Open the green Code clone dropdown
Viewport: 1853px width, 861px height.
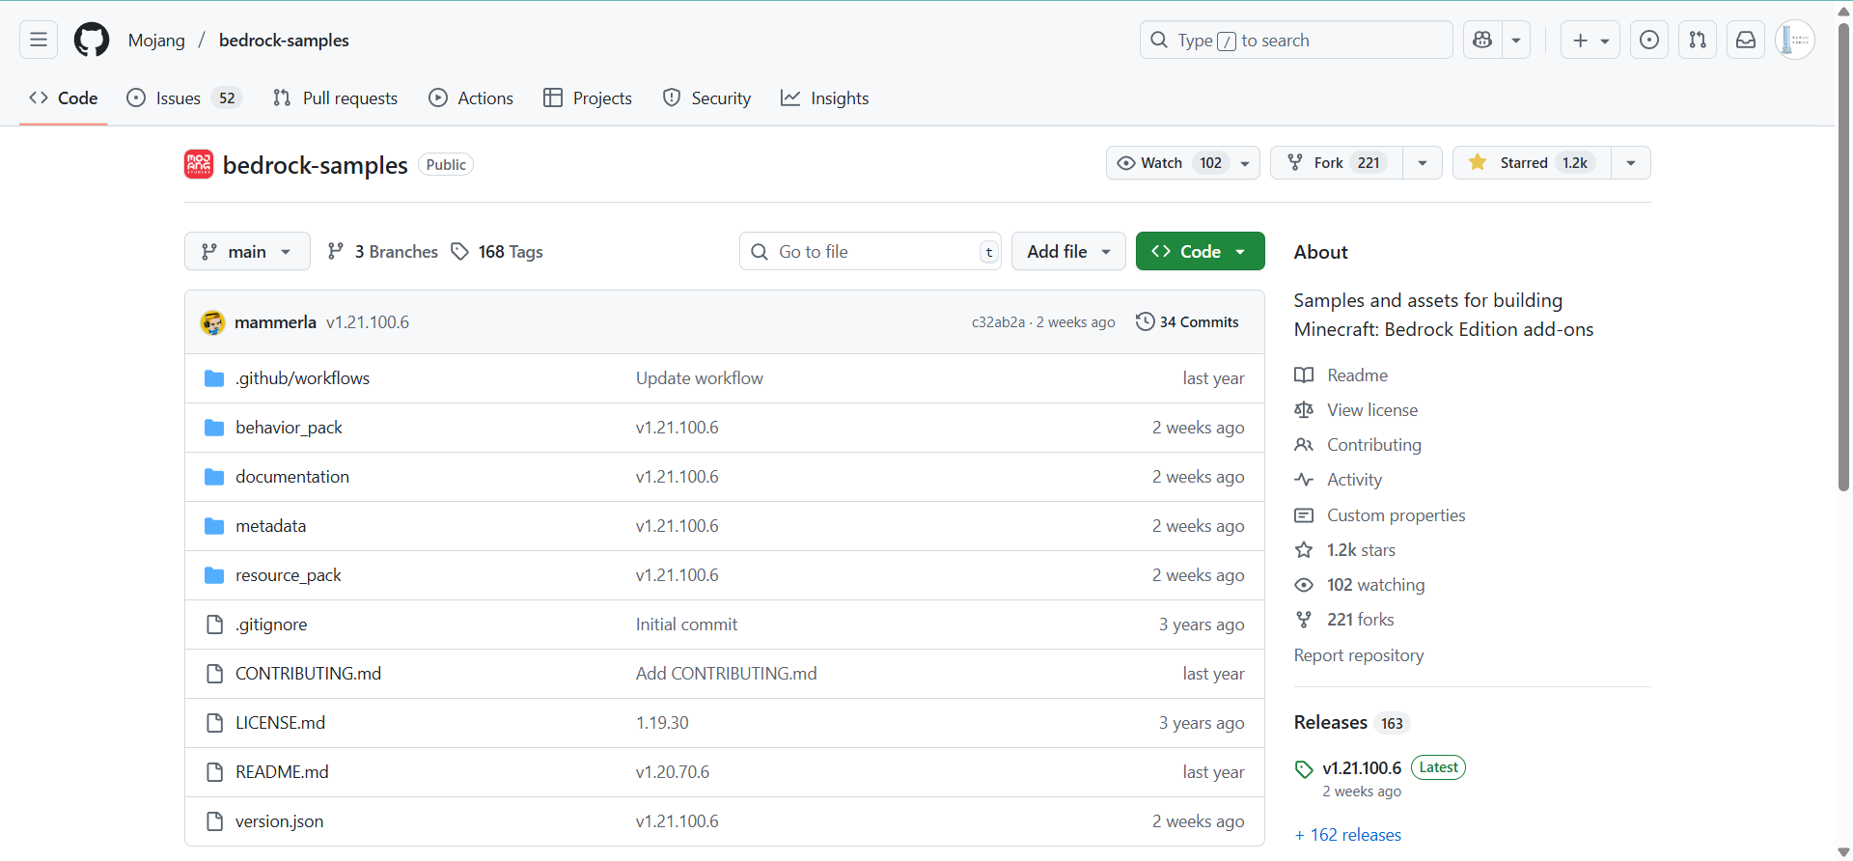pos(1201,251)
